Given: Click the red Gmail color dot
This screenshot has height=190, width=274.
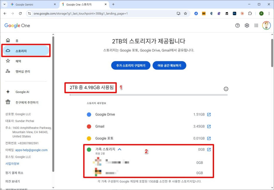Looking at the screenshot, I should [x=89, y=126].
